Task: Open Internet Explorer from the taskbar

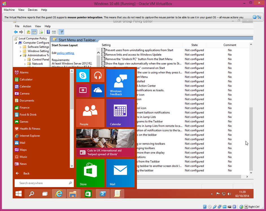Action: coord(59,194)
